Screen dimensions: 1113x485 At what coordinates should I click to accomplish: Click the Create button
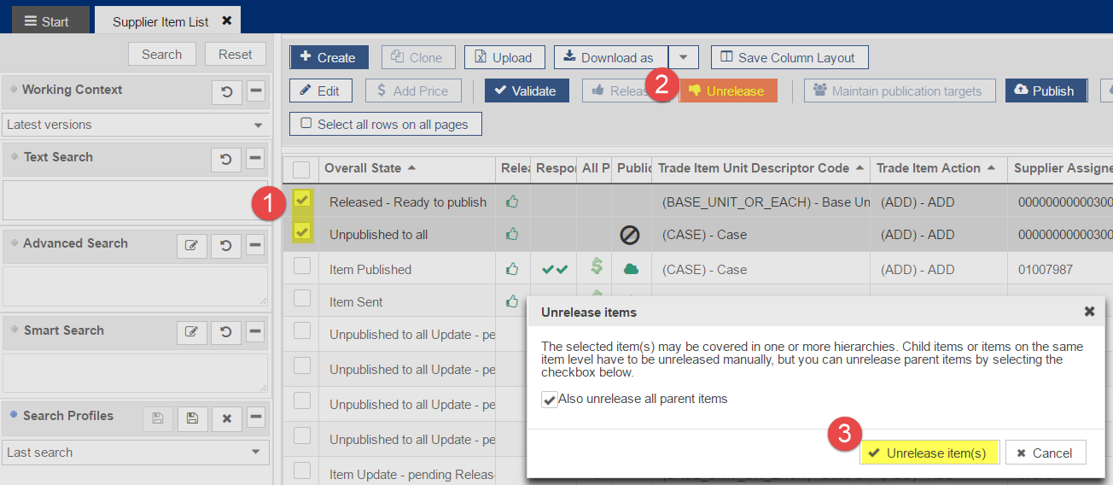tap(329, 57)
